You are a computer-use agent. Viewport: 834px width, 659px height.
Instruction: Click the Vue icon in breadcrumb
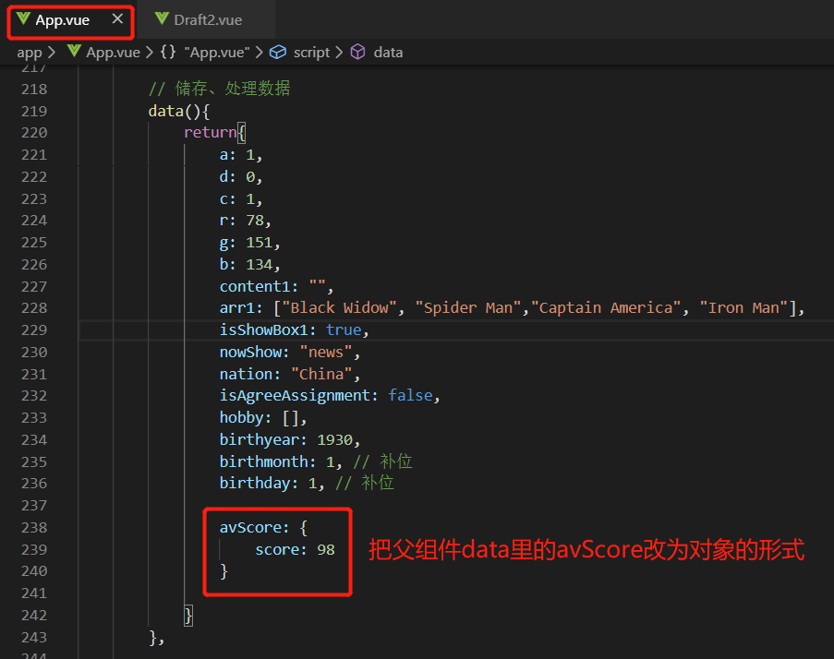[74, 51]
